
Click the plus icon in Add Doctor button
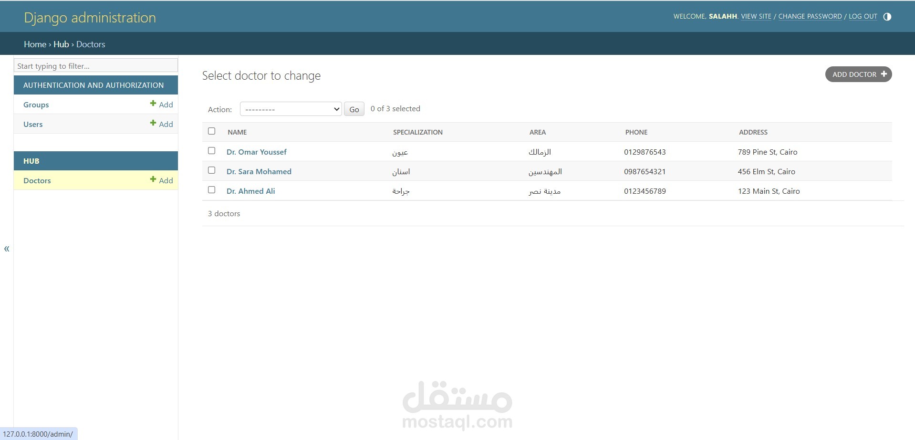click(884, 74)
